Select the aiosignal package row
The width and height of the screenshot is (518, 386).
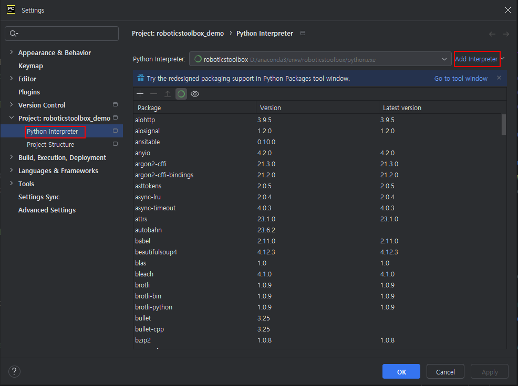click(317, 131)
